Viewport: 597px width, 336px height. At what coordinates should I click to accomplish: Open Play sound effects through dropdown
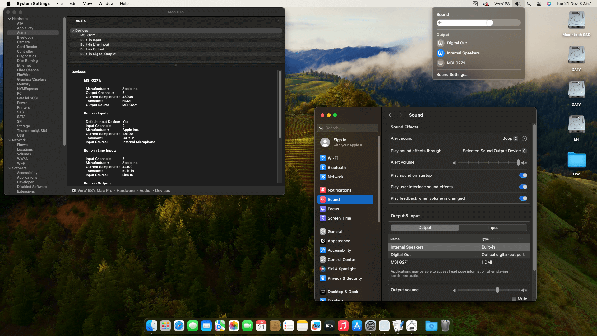point(494,151)
